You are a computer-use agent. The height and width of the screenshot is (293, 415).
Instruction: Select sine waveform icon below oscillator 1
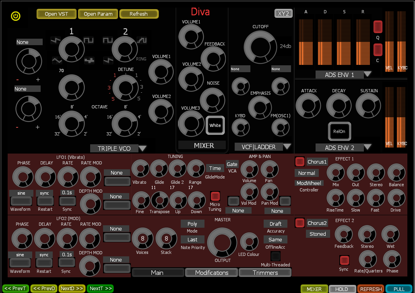(57, 60)
